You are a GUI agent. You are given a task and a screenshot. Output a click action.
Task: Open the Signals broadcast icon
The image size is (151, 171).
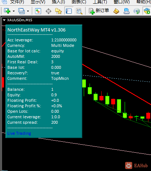click(x=137, y=11)
